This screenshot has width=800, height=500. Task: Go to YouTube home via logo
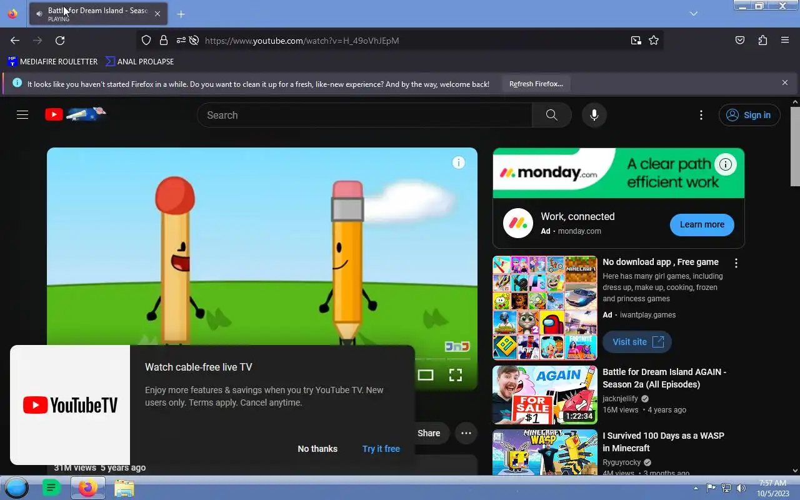tap(75, 114)
